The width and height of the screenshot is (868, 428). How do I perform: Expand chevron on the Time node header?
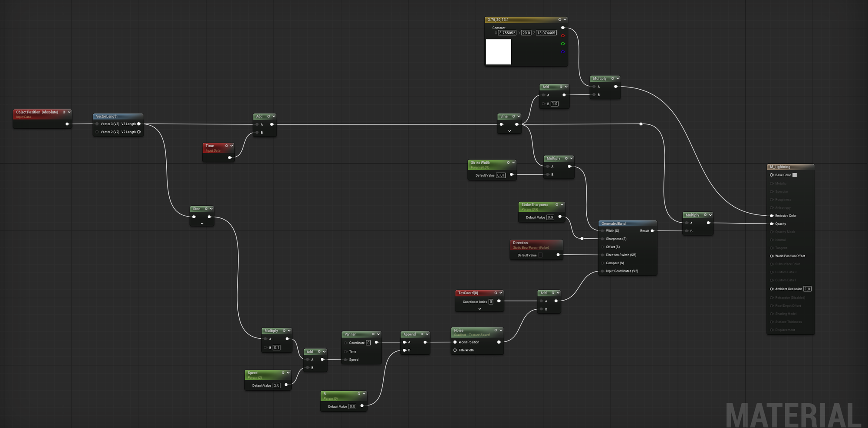tap(232, 146)
